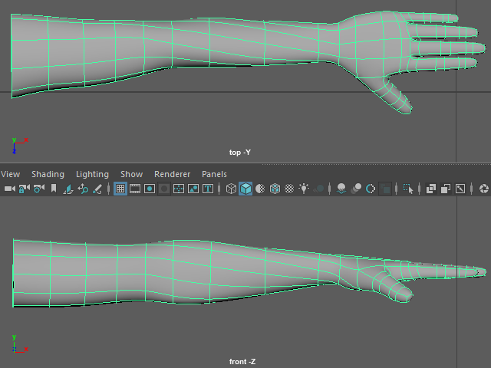Toggle the viewport Grid display

click(120, 189)
